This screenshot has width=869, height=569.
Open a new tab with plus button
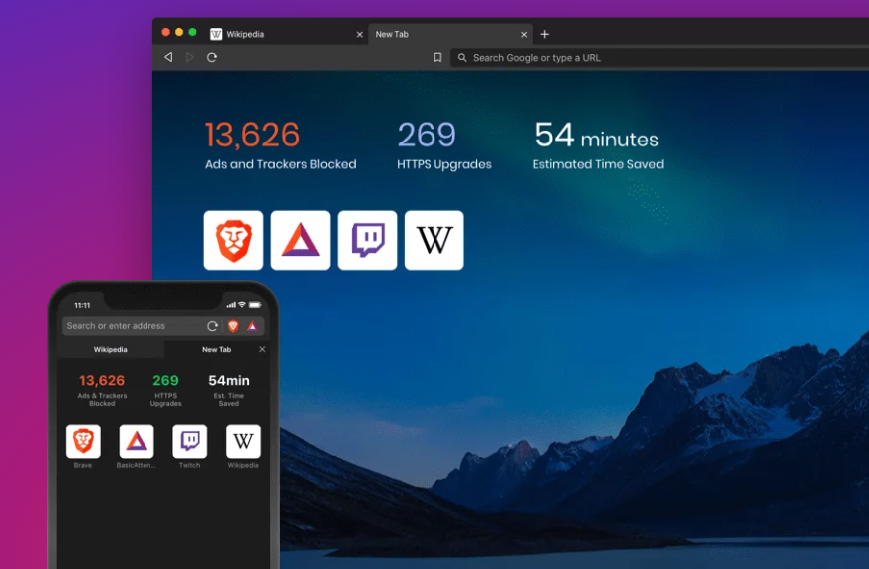(545, 34)
